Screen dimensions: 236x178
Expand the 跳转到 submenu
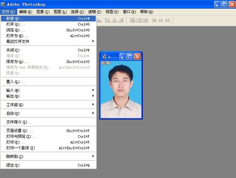(48, 156)
